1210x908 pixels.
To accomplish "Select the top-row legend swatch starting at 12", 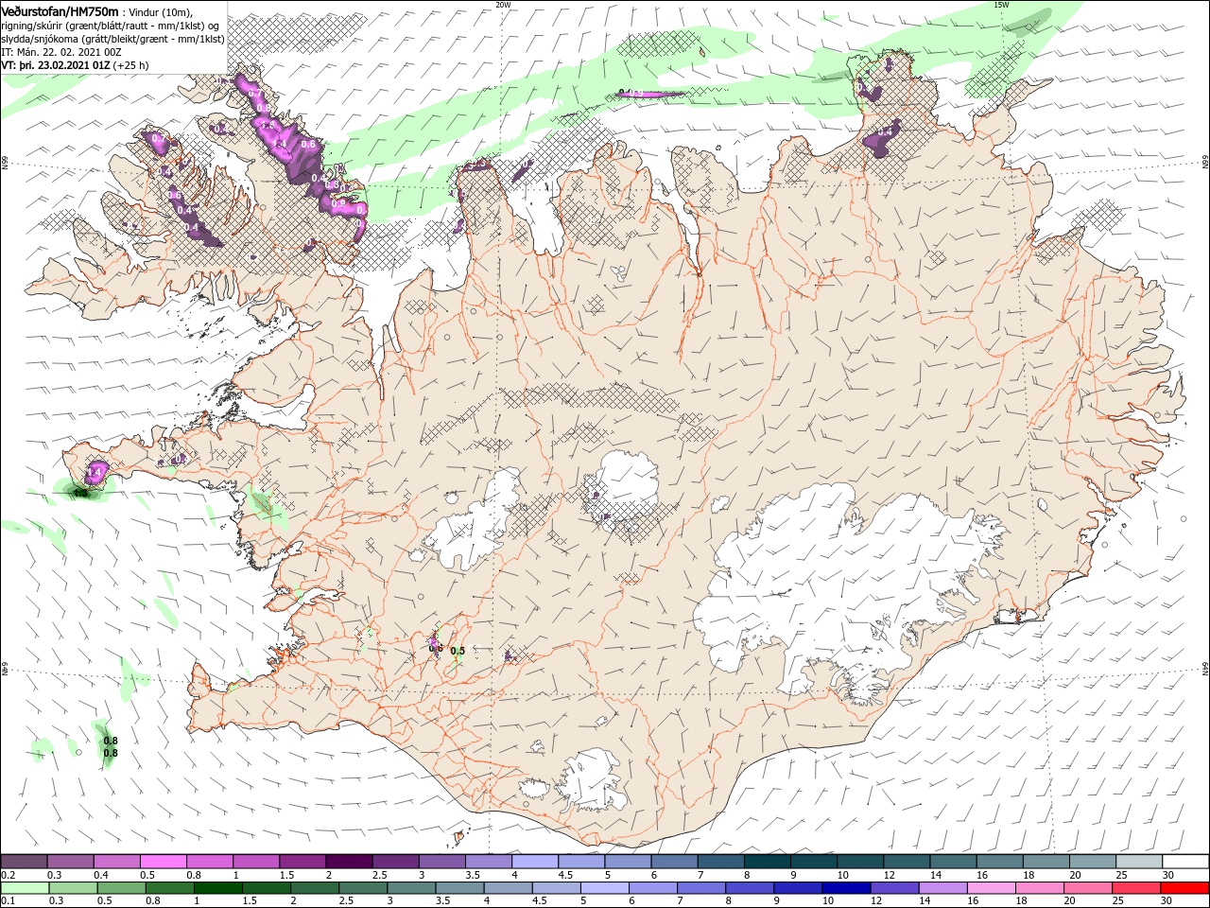I will tap(907, 862).
